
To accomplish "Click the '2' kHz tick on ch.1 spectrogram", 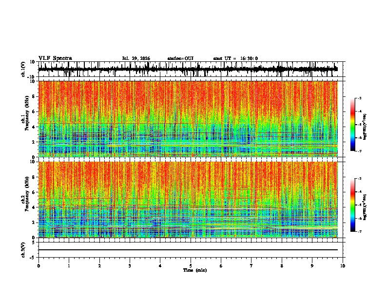I will click(x=34, y=142).
